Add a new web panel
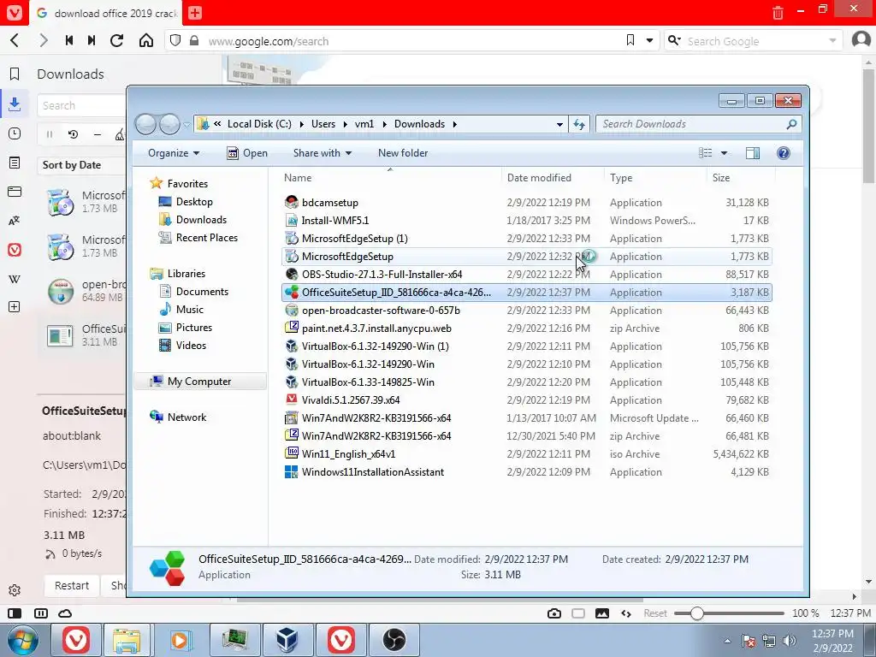The width and height of the screenshot is (876, 657). pyautogui.click(x=15, y=307)
